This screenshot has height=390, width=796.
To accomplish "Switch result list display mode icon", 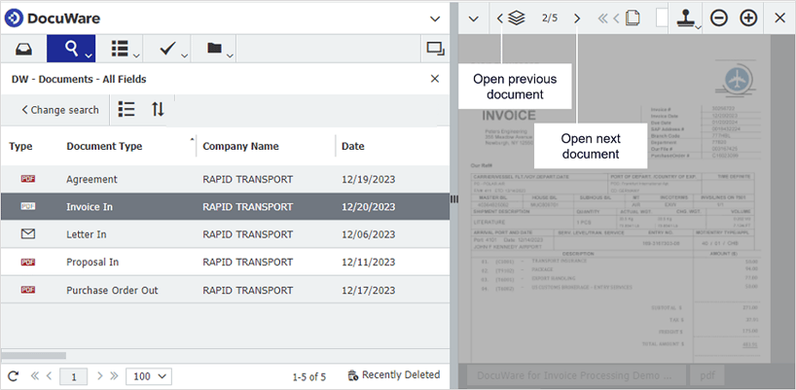I will [x=126, y=109].
